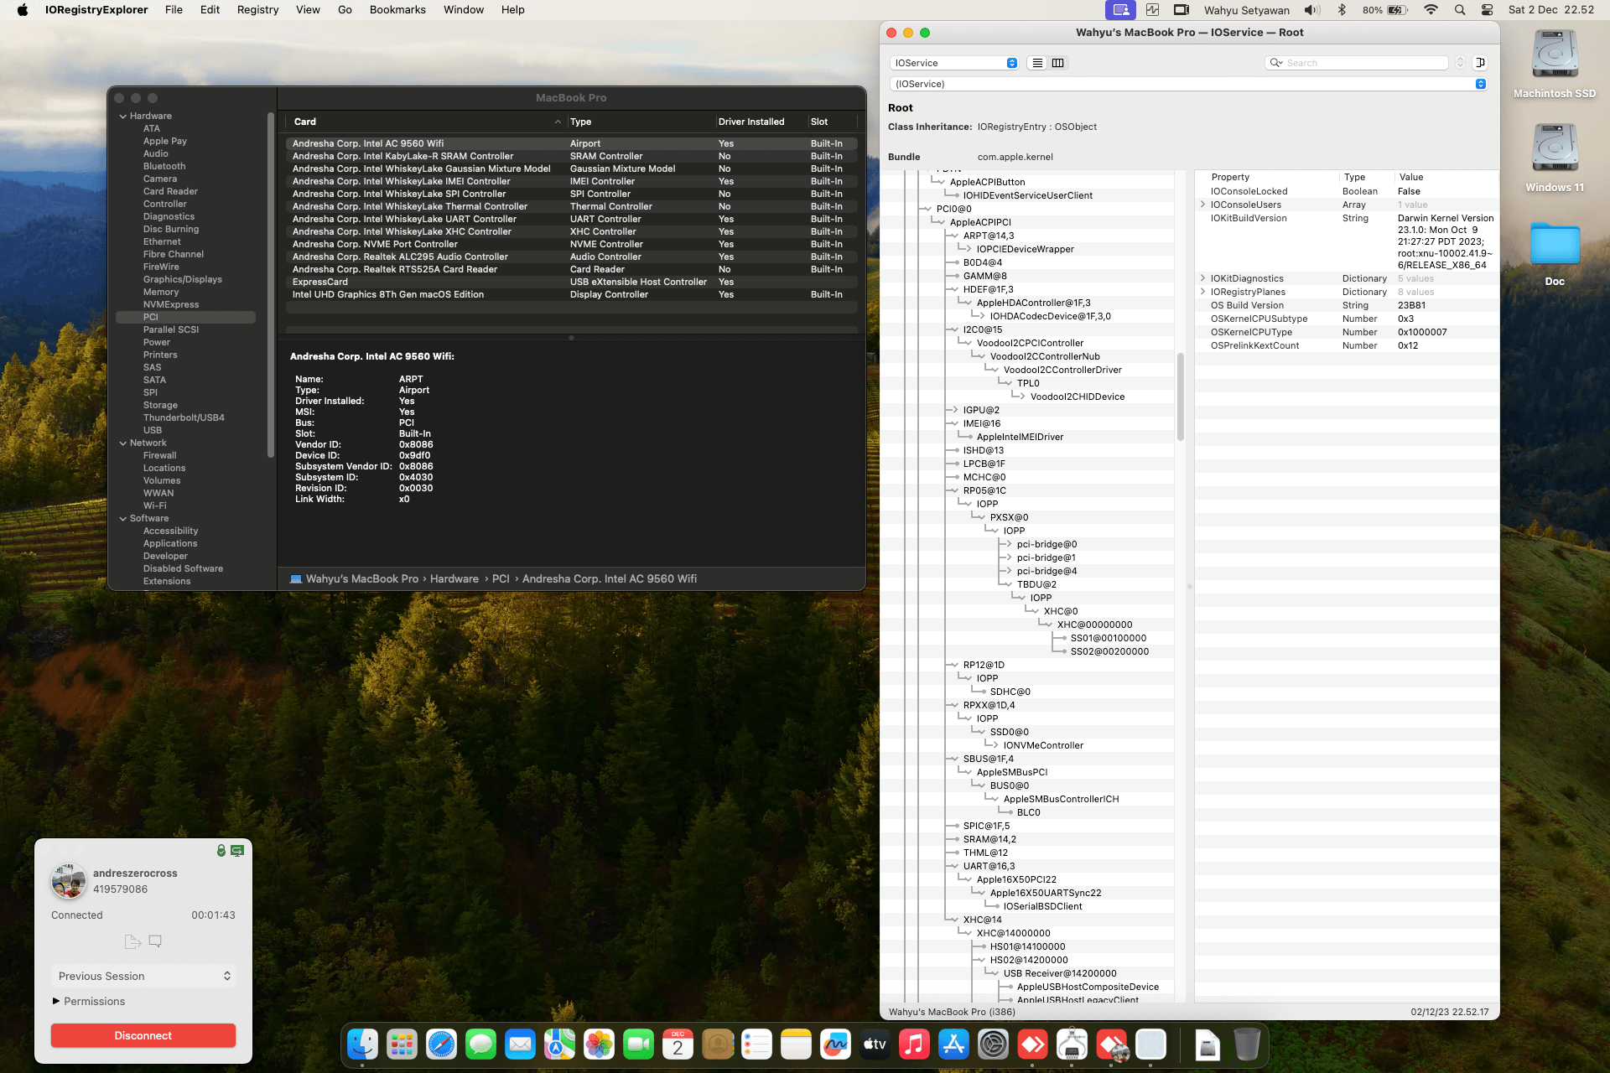Open the AnyDesk chat icon
Image resolution: width=1610 pixels, height=1073 pixels.
[155, 941]
